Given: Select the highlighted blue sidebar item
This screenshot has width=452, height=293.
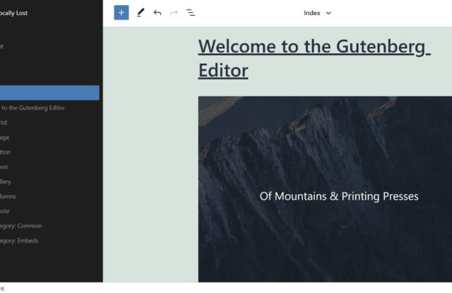Looking at the screenshot, I should 49,93.
